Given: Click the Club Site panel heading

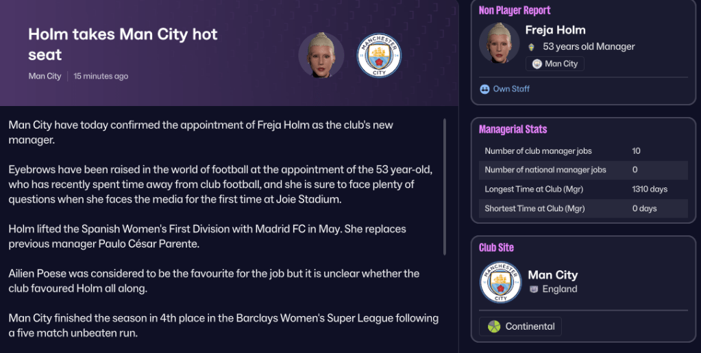Looking at the screenshot, I should click(496, 248).
